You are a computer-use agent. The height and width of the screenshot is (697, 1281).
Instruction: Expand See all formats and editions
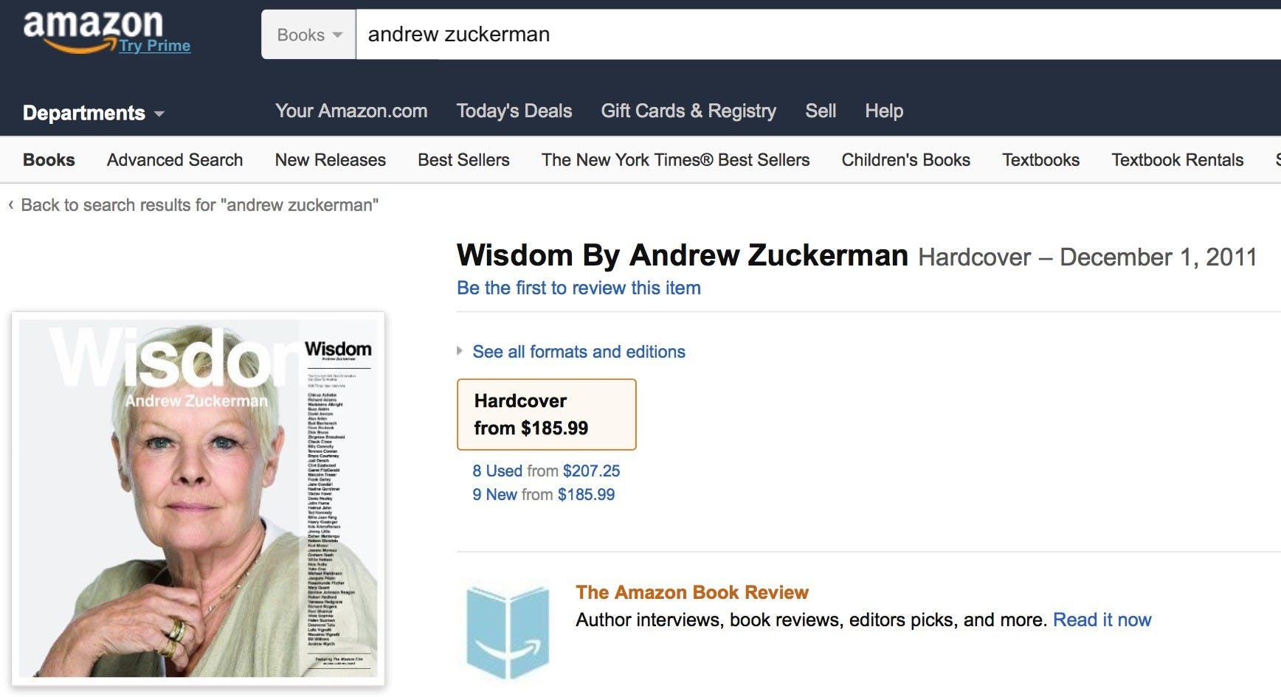click(579, 352)
